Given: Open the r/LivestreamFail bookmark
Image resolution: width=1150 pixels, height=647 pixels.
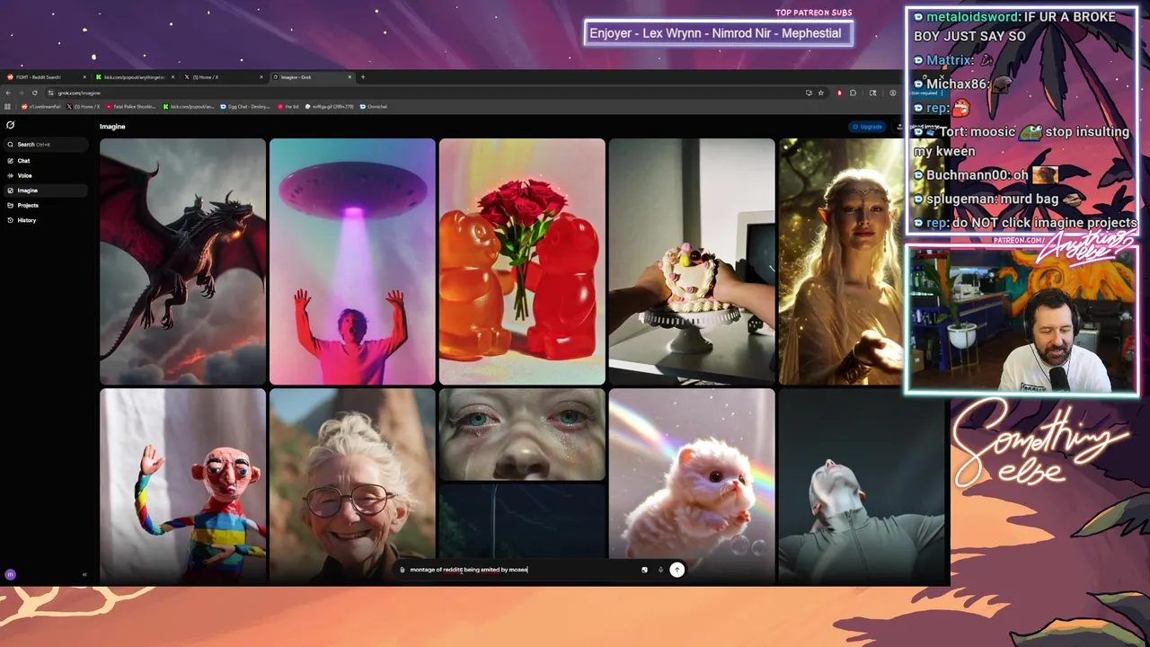Looking at the screenshot, I should (40, 107).
